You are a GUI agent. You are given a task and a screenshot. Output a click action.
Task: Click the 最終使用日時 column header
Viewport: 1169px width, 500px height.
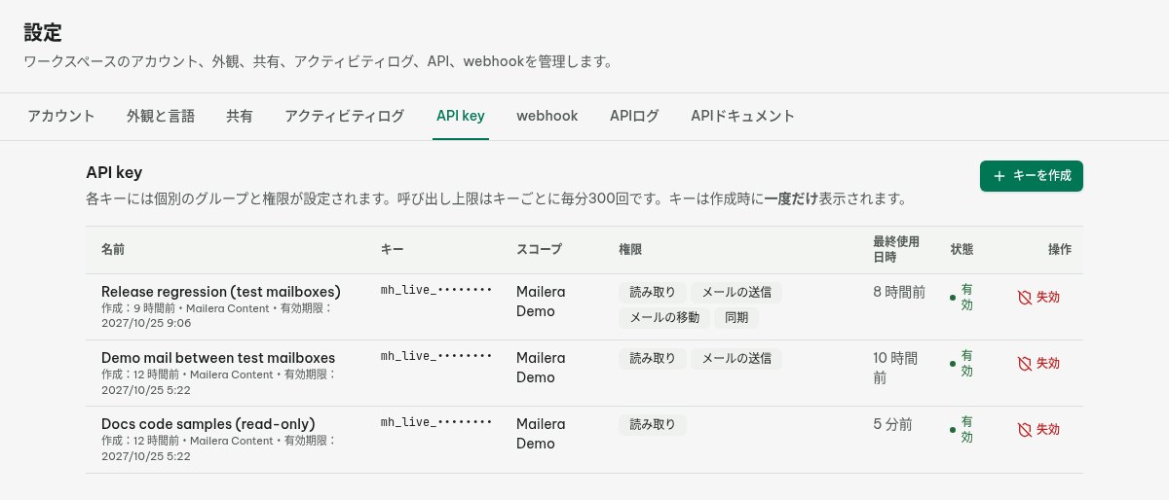(x=897, y=250)
